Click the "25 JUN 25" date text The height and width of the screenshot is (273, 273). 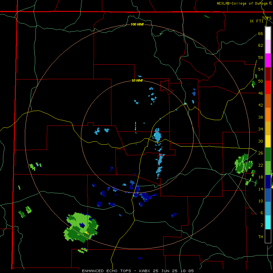point(165,271)
